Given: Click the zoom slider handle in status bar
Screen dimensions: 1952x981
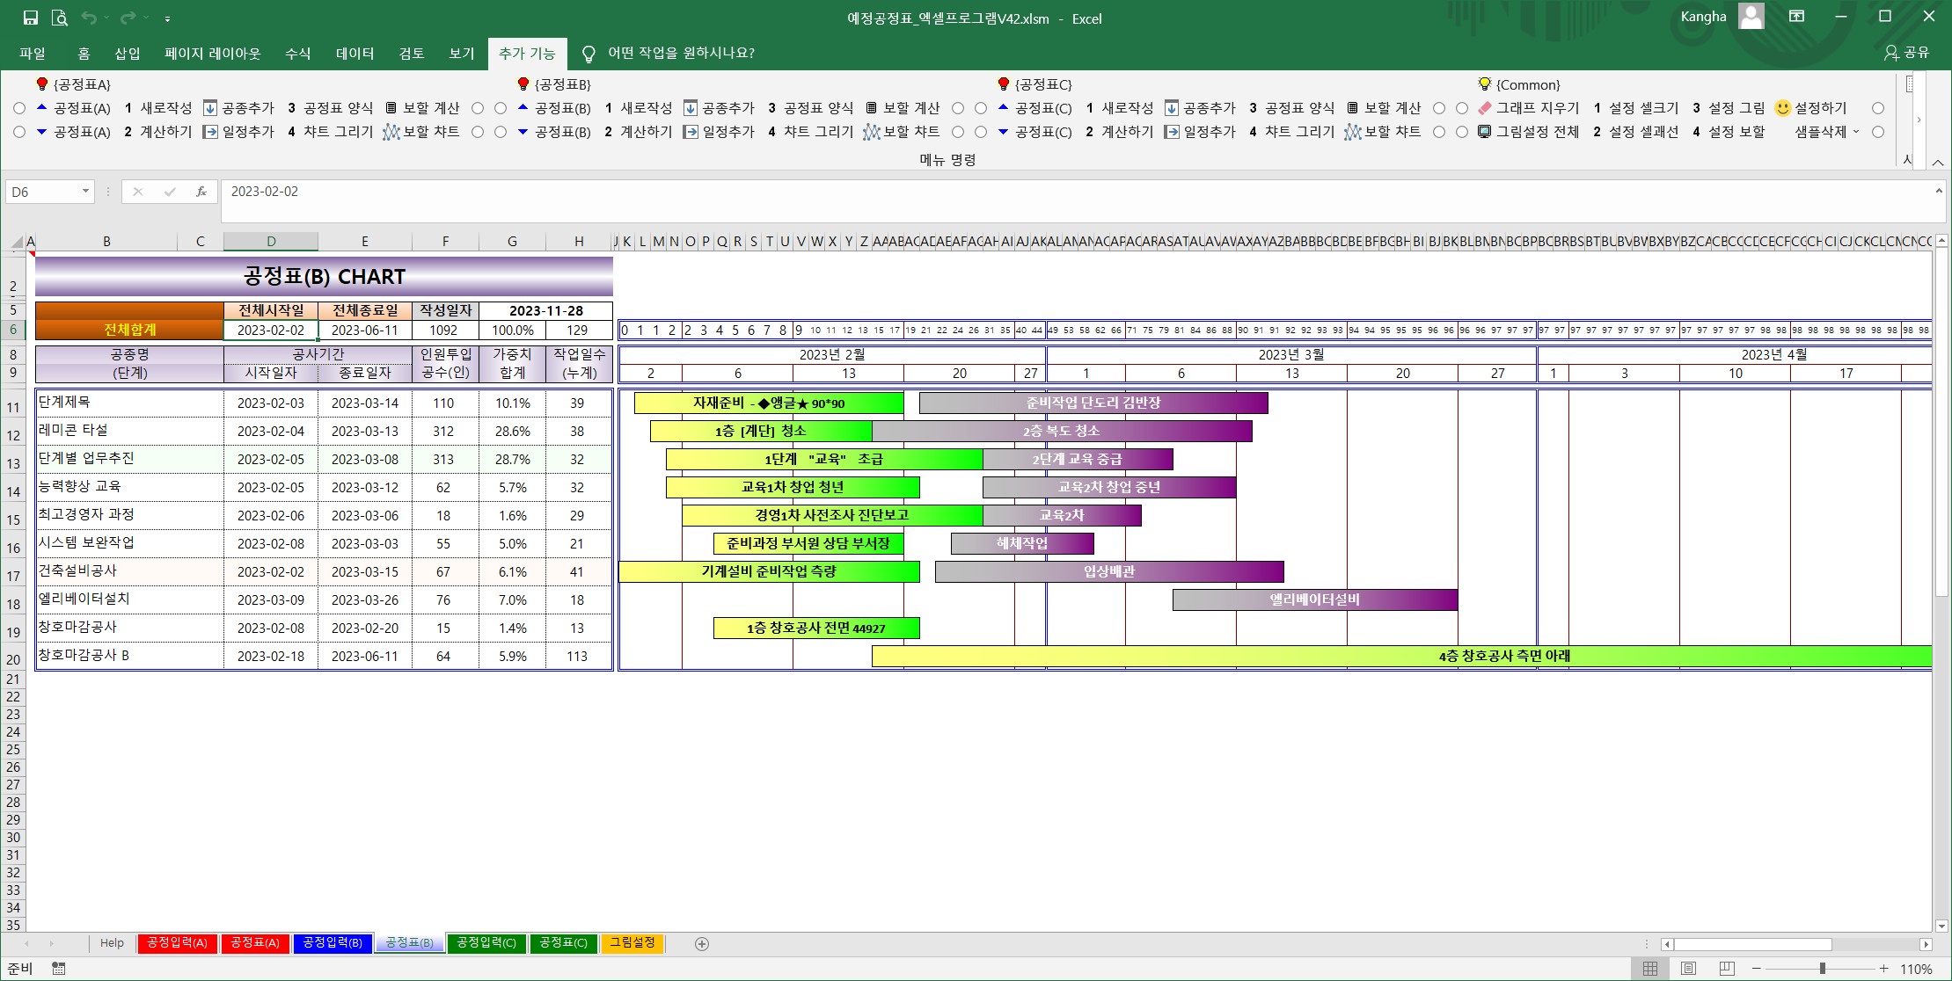Looking at the screenshot, I should [1822, 969].
